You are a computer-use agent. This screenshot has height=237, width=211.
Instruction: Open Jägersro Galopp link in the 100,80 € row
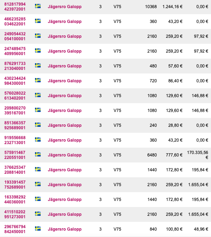coord(65,229)
